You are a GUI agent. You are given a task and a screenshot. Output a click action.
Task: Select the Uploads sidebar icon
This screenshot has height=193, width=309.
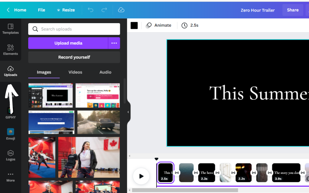tap(10, 71)
